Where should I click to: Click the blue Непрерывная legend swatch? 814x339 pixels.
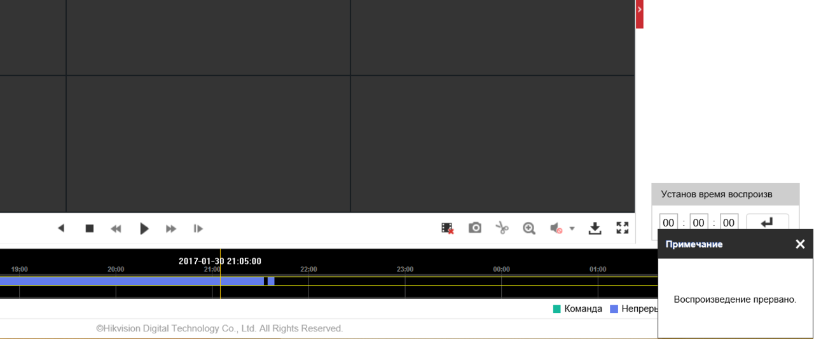tap(614, 309)
